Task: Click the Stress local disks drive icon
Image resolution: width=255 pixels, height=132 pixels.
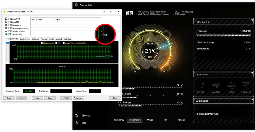Action: [6, 31]
